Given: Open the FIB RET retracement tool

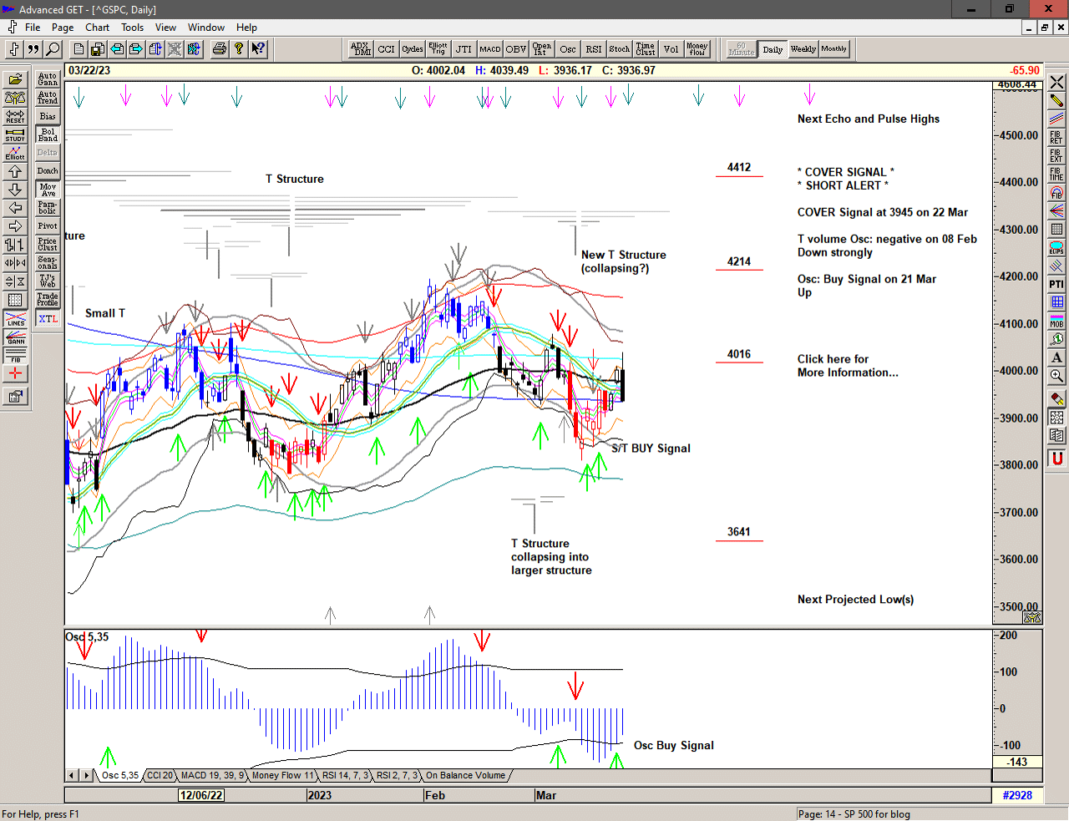Looking at the screenshot, I should point(1056,137).
